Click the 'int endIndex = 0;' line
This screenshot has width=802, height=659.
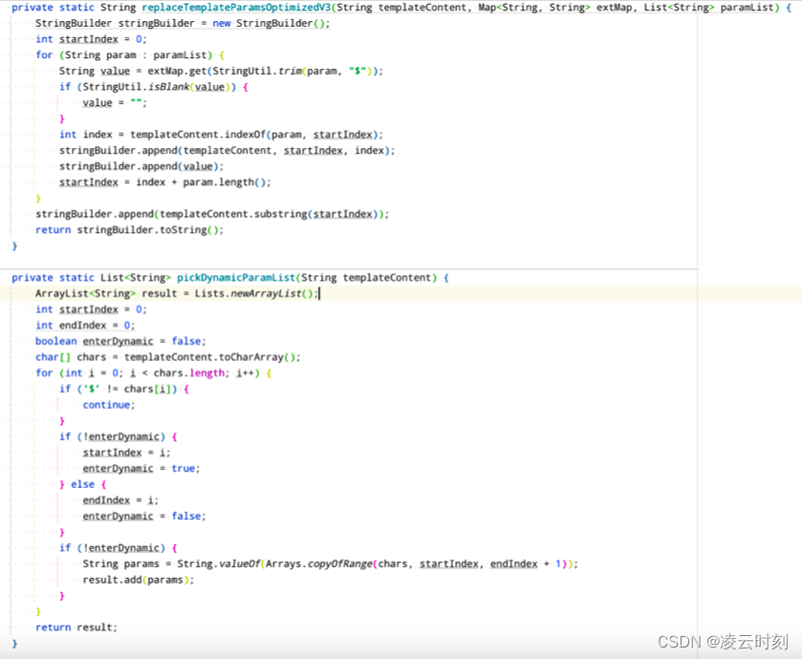(85, 325)
